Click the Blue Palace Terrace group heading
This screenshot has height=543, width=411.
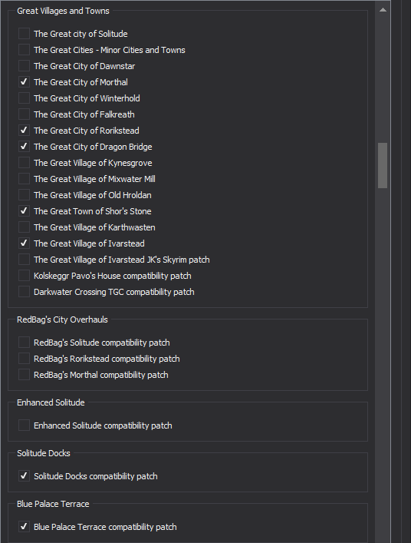coord(53,504)
